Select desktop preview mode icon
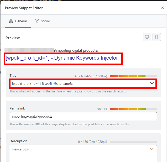Image resolution: width=167 pixels, height=162 pixels. [147, 37]
